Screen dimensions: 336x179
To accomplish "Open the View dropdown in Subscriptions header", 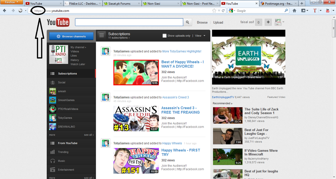I will coord(200,36).
